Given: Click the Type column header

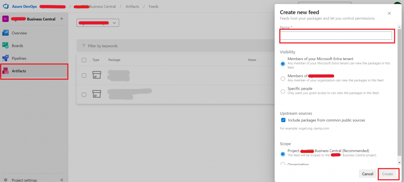Looking at the screenshot, I should [96, 60].
